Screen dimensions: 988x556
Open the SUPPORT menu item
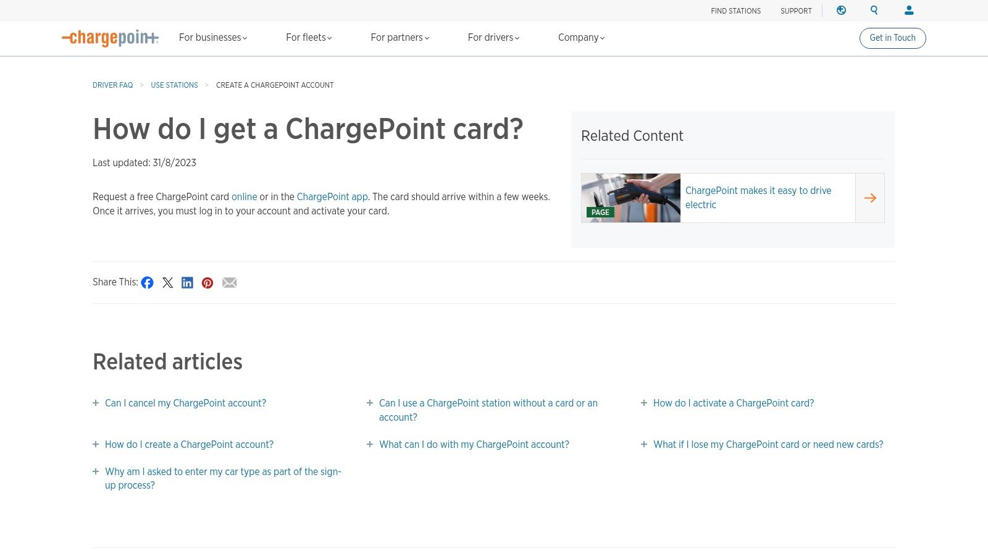pyautogui.click(x=796, y=11)
